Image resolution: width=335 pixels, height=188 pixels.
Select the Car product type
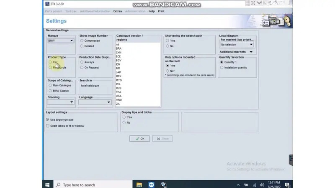(50, 62)
